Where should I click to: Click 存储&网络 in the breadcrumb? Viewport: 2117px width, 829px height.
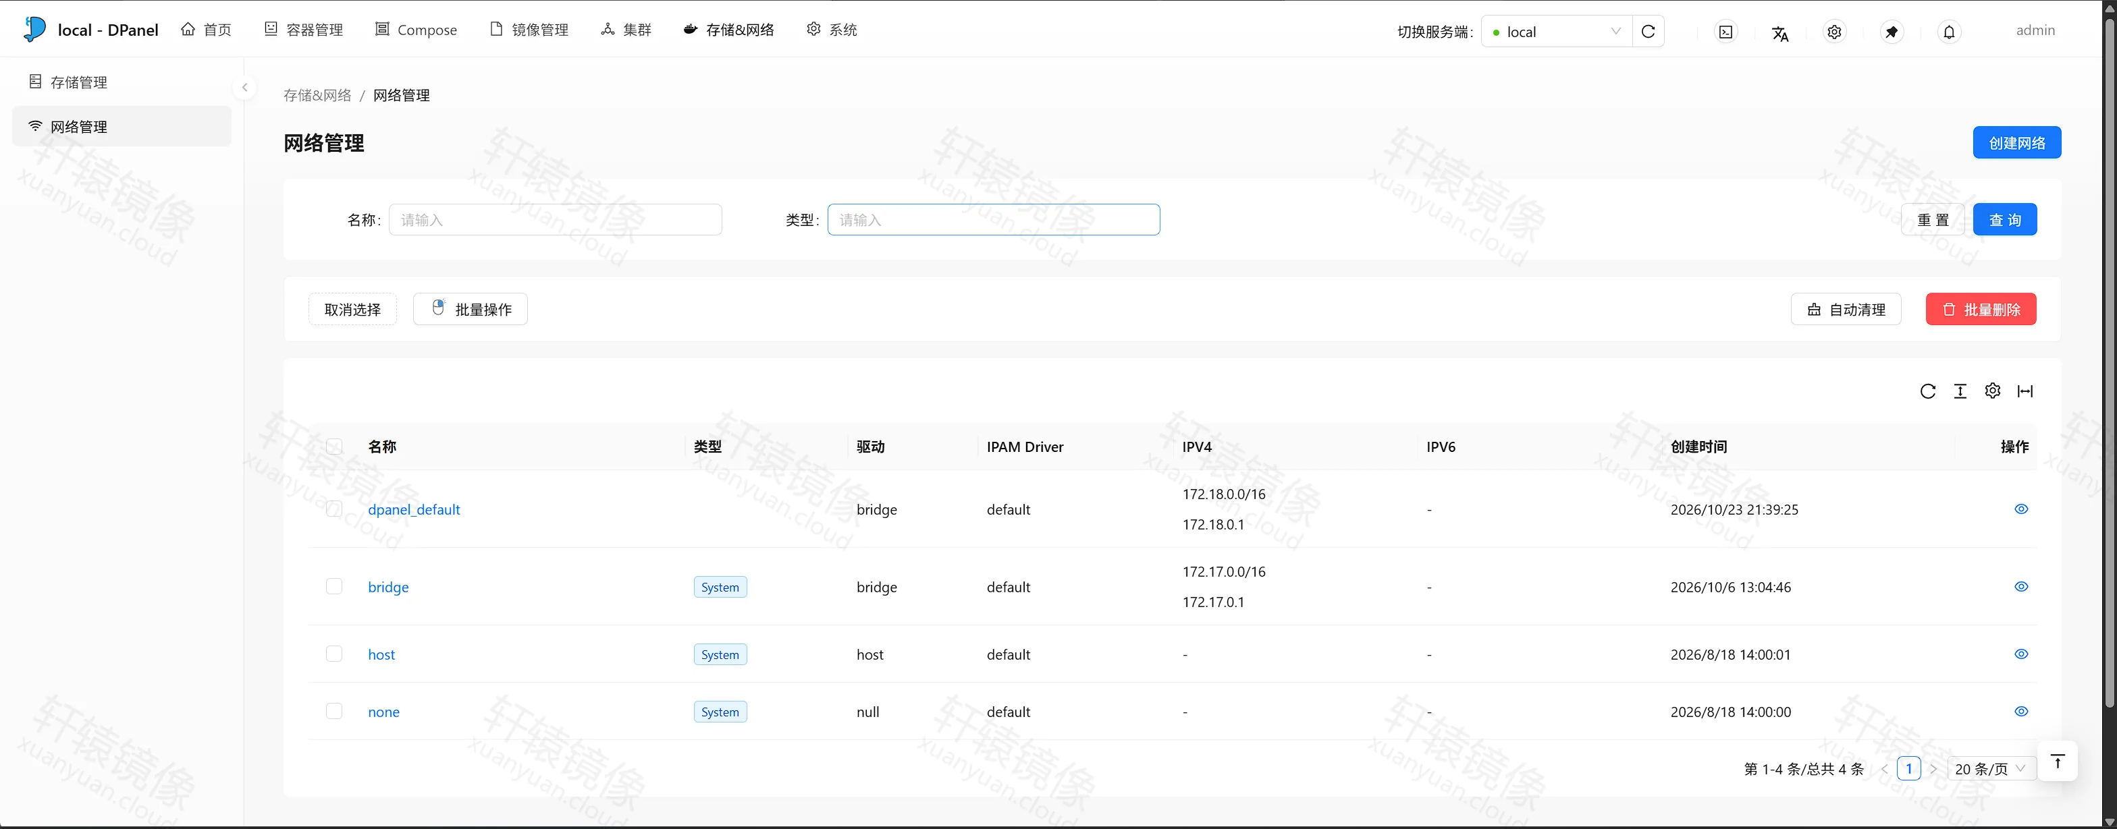317,95
